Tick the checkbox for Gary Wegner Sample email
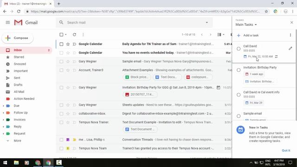 [x=61, y=62]
